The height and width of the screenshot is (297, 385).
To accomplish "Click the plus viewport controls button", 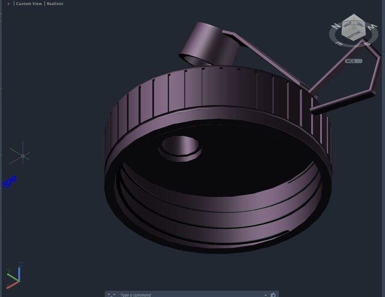I will 8,4.
